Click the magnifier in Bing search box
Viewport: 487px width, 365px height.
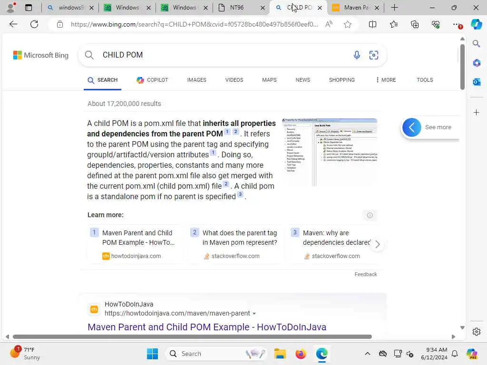tap(89, 55)
